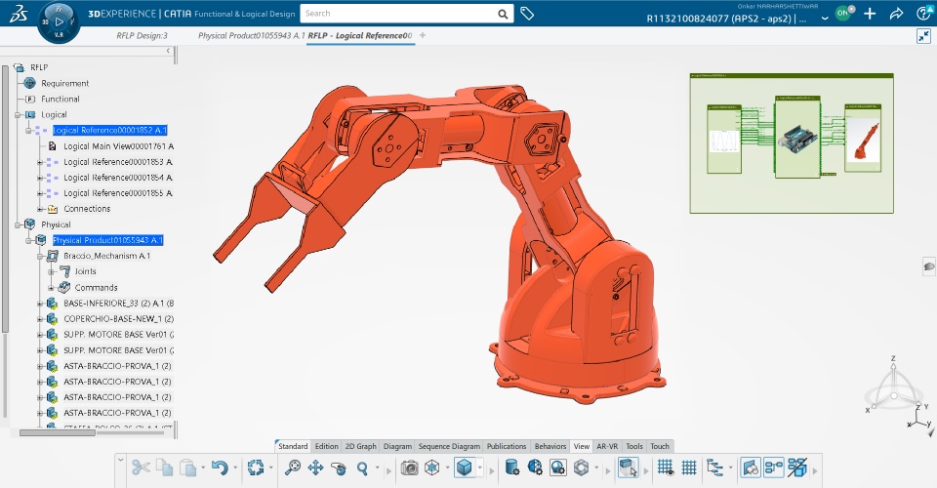Click the camera capture icon
The image size is (937, 488).
click(x=409, y=468)
